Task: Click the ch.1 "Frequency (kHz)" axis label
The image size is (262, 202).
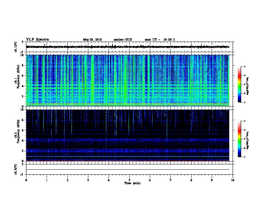Action: 19,77
